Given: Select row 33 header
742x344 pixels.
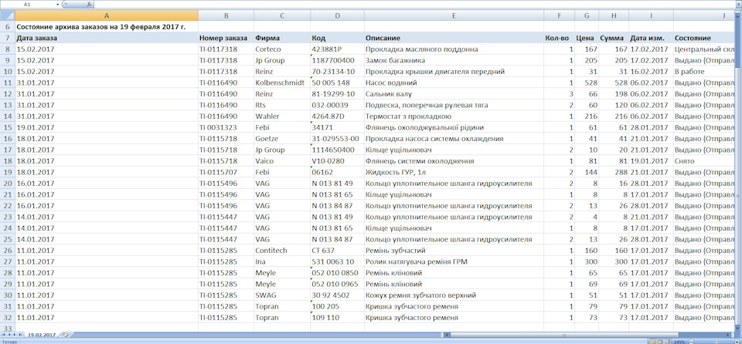Looking at the screenshot, I should [8, 328].
